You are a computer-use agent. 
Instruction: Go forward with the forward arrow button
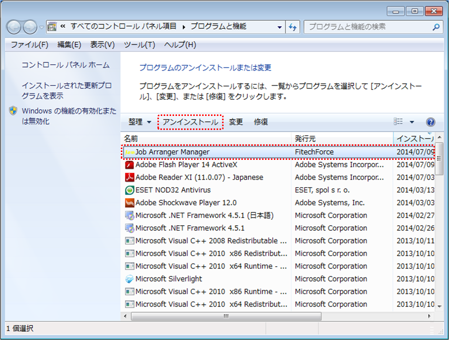pos(30,27)
